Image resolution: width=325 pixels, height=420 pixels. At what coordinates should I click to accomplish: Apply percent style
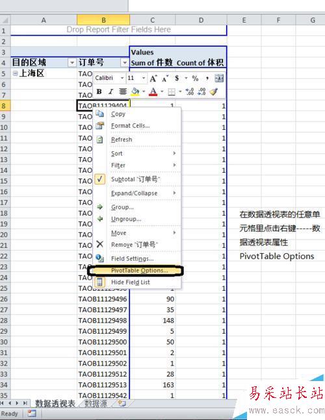coord(195,78)
